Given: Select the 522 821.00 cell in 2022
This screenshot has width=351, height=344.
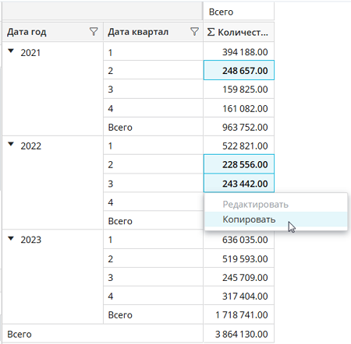Looking at the screenshot, I should coord(239,146).
